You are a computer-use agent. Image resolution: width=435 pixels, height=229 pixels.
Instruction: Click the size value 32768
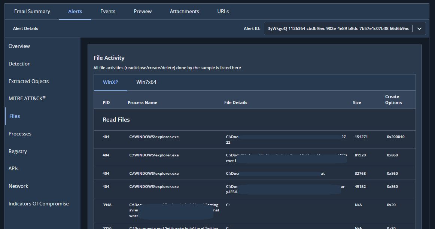360,174
